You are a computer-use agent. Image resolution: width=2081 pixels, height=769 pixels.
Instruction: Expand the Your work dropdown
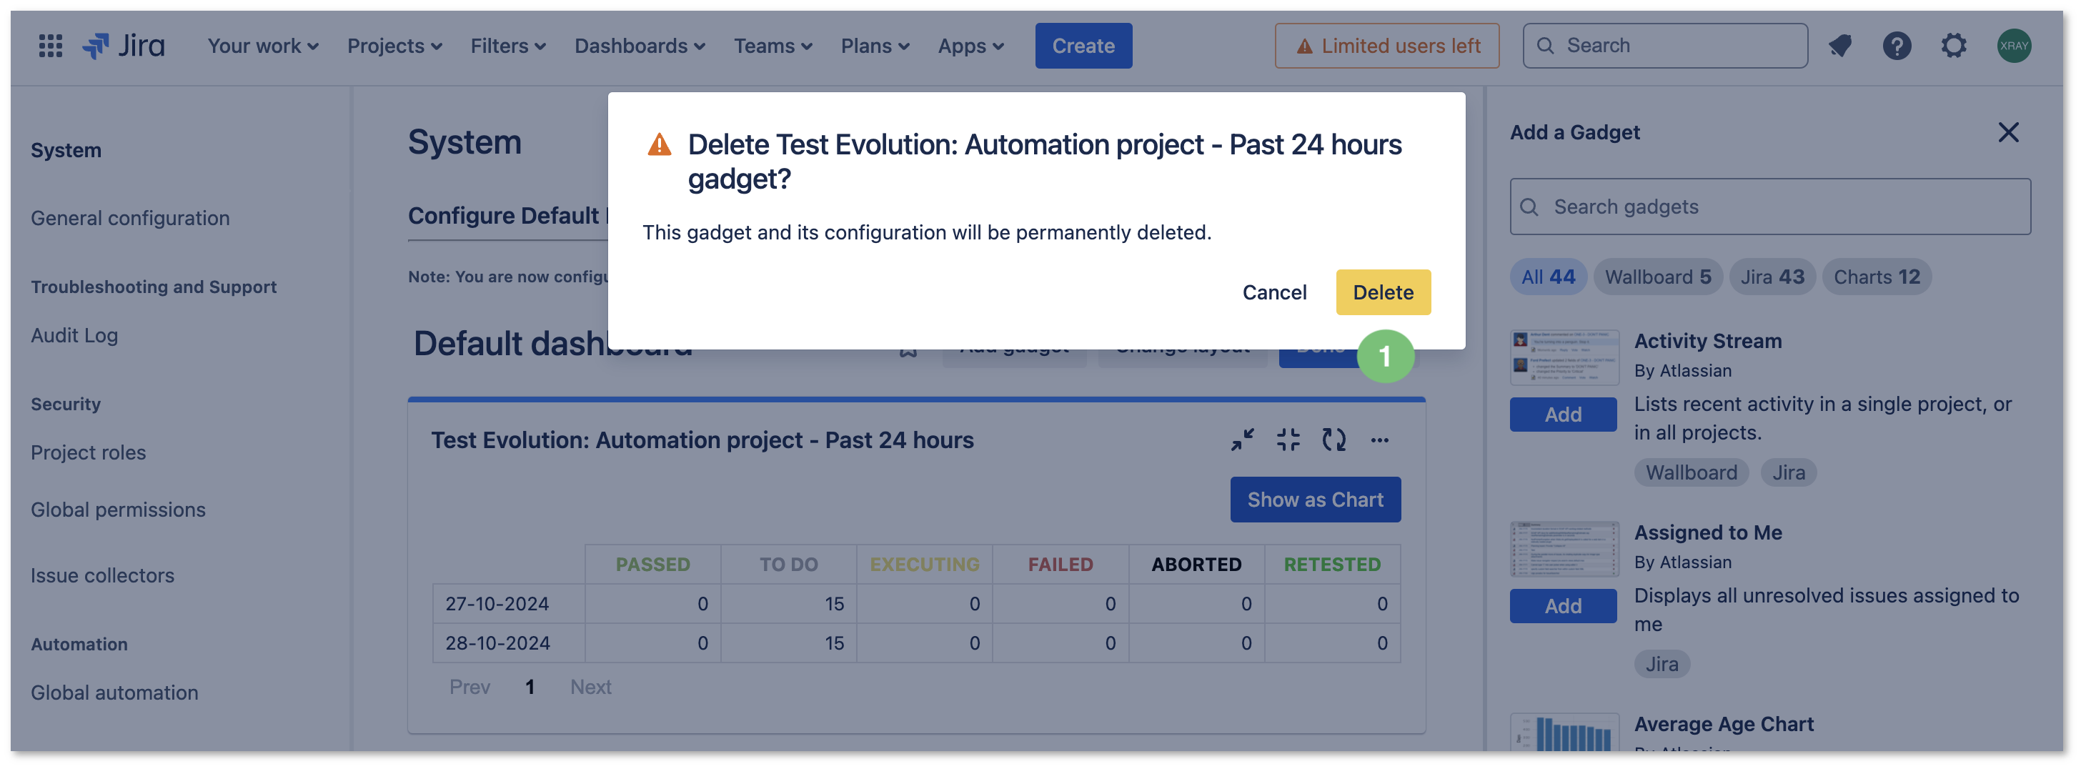[x=262, y=46]
